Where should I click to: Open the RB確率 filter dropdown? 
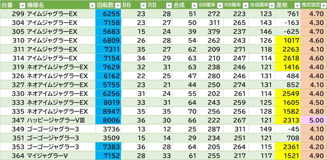coord(245,5)
